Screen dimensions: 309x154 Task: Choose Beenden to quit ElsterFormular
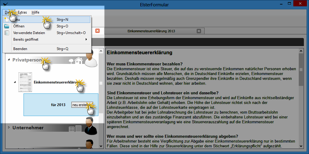[x=47, y=49]
